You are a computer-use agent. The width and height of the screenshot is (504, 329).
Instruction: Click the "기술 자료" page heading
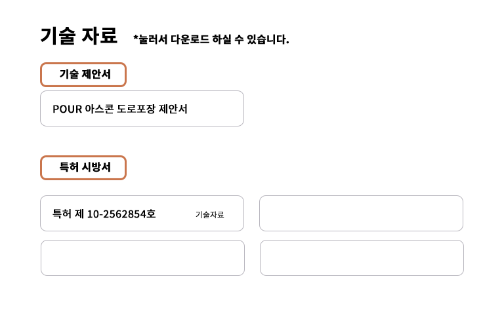[79, 35]
